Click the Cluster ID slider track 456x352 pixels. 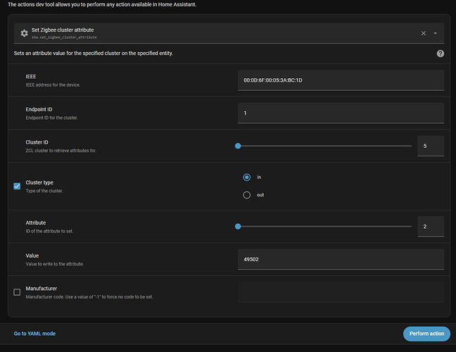pos(324,146)
